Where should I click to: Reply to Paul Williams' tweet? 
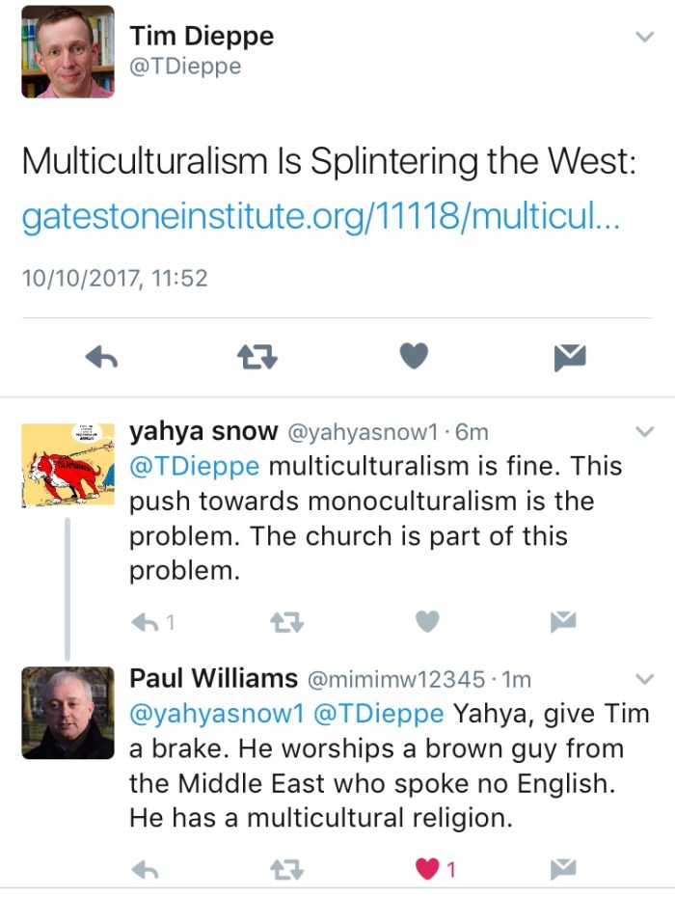click(145, 870)
